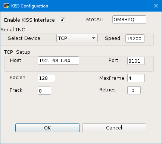Click the Paclen label
Image resolution: width=162 pixels, height=144 pixels.
[x=18, y=78]
